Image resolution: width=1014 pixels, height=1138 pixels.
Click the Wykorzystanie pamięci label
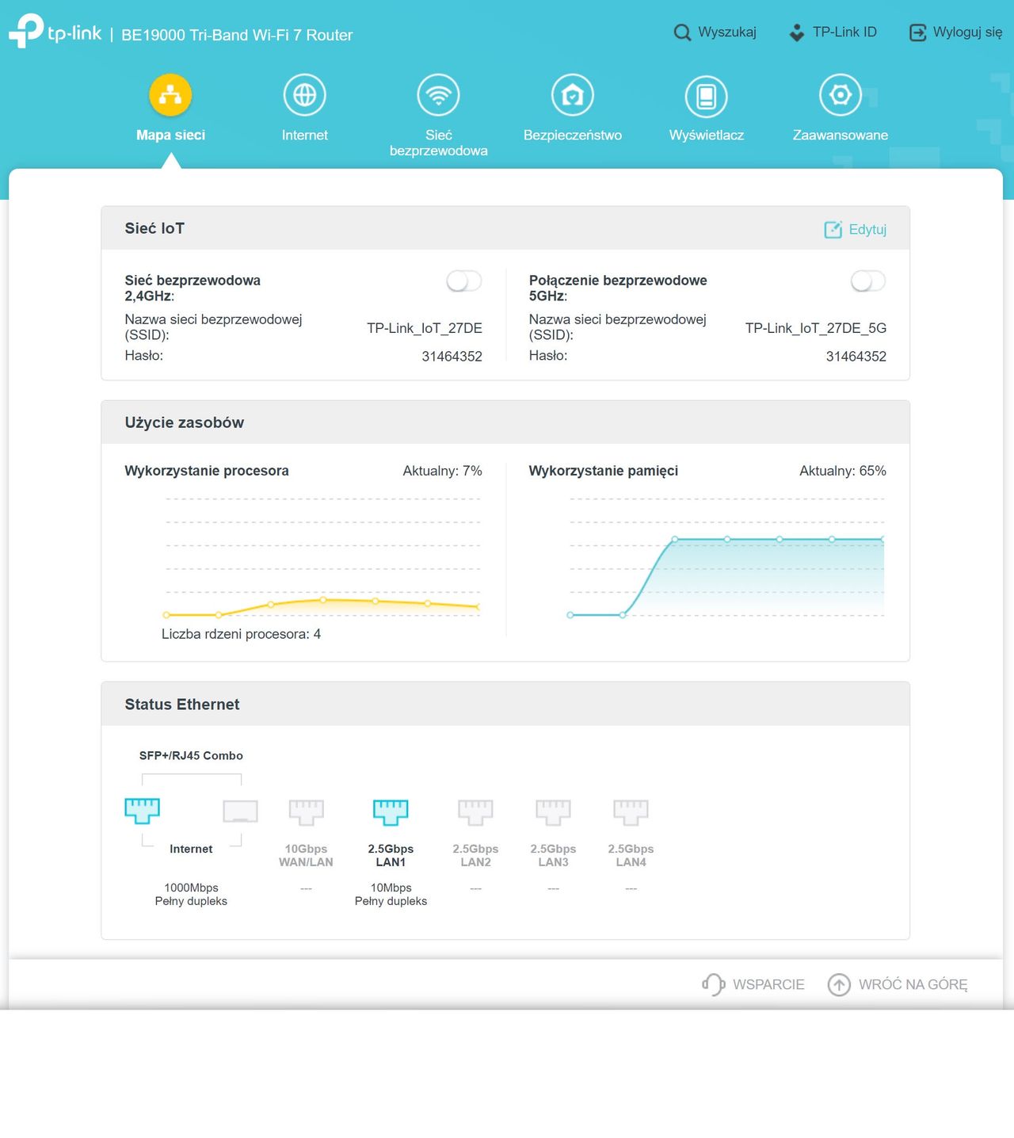point(604,471)
